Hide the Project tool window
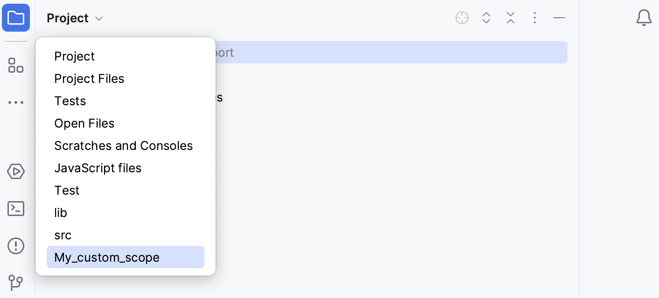Image resolution: width=659 pixels, height=298 pixels. pos(559,18)
